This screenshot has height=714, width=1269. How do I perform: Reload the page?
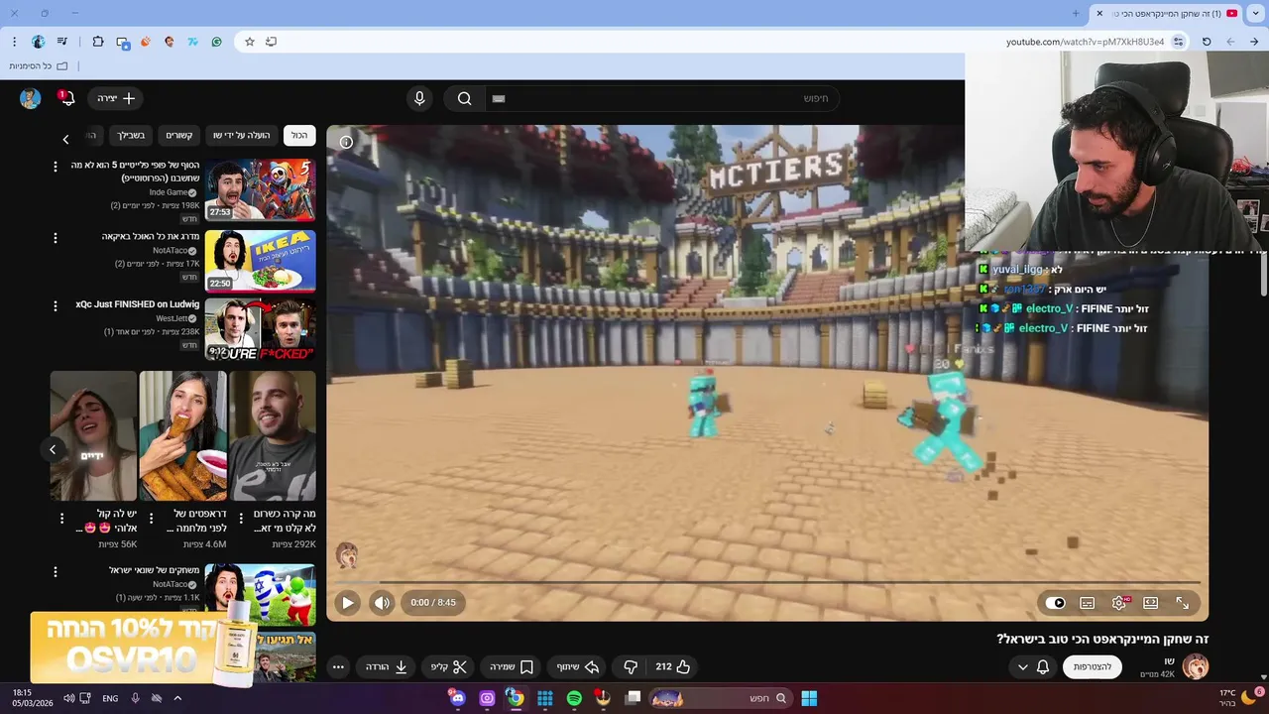pyautogui.click(x=1207, y=42)
